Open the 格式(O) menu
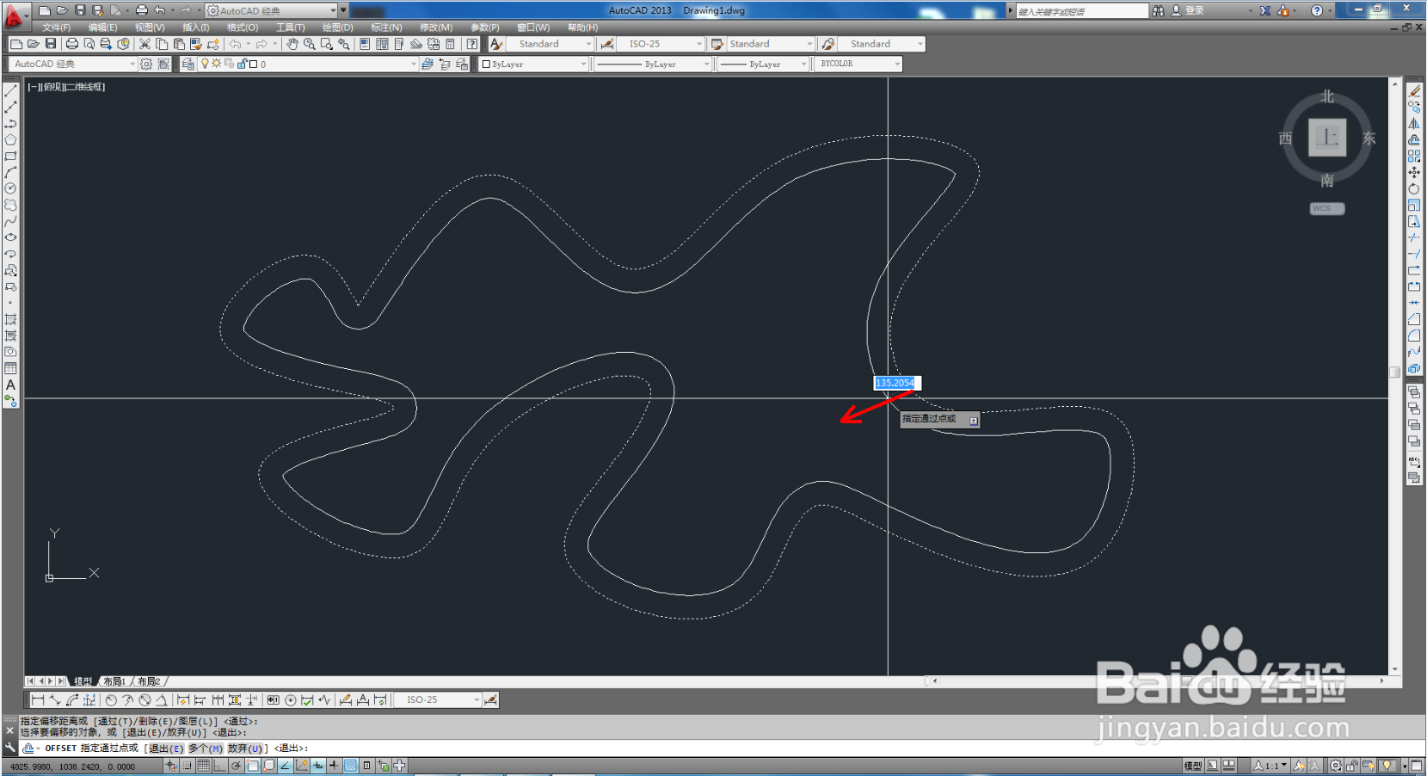 pyautogui.click(x=242, y=28)
